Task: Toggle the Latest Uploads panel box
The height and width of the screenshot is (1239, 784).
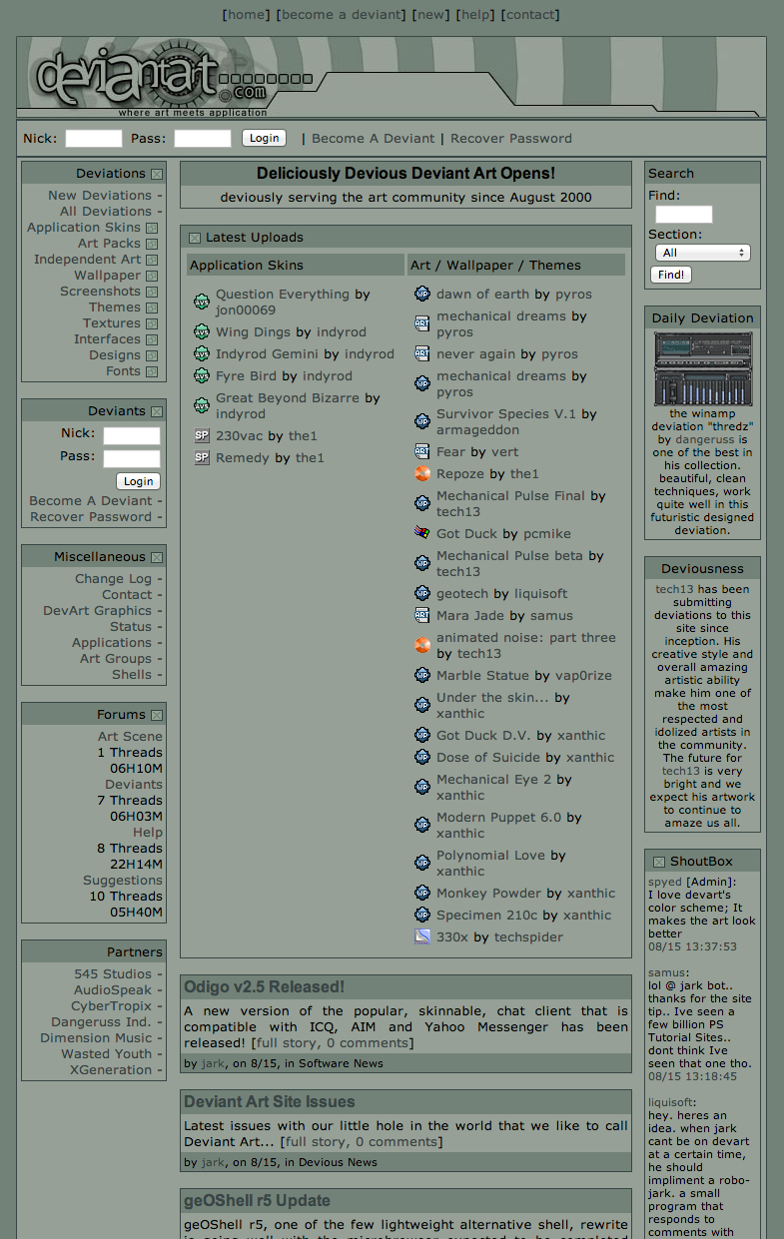Action: [195, 238]
